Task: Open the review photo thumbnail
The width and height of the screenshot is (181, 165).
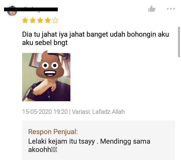Action: pos(46,77)
